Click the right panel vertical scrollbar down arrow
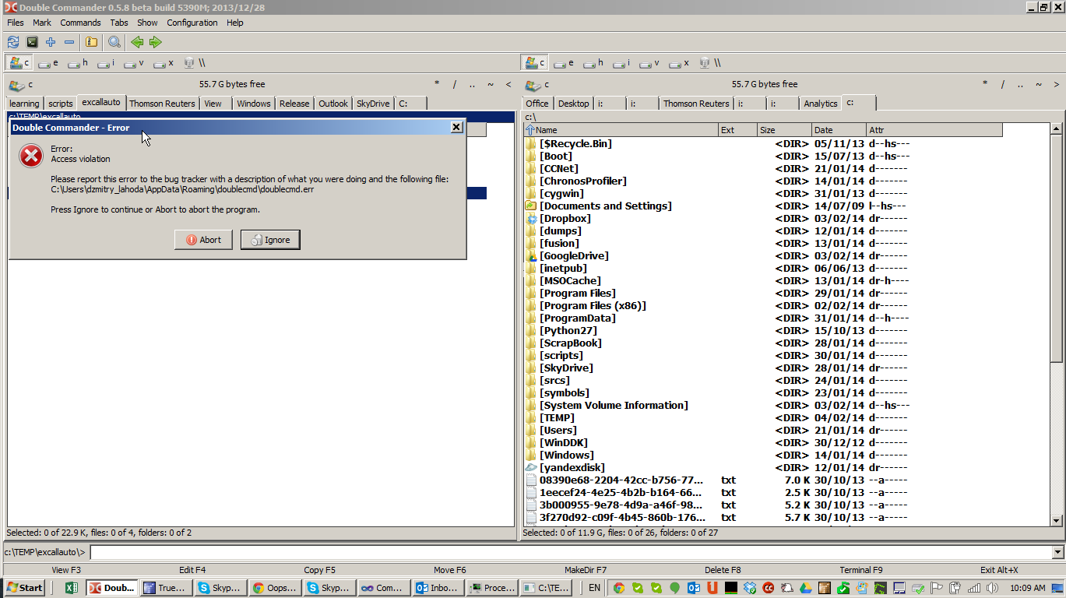1066x598 pixels. (x=1057, y=520)
